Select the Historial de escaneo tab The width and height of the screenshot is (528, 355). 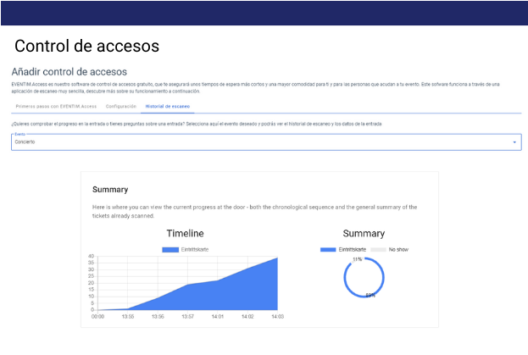(167, 107)
